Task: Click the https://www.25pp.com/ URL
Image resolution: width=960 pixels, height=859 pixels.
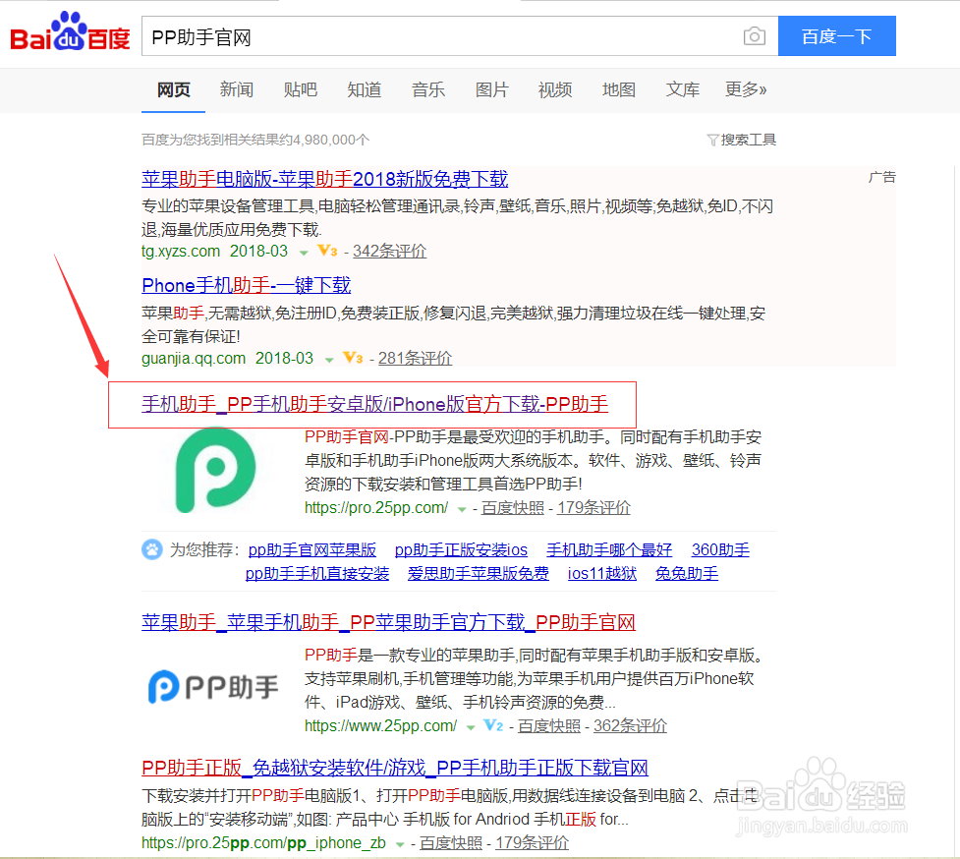Action: (x=381, y=726)
